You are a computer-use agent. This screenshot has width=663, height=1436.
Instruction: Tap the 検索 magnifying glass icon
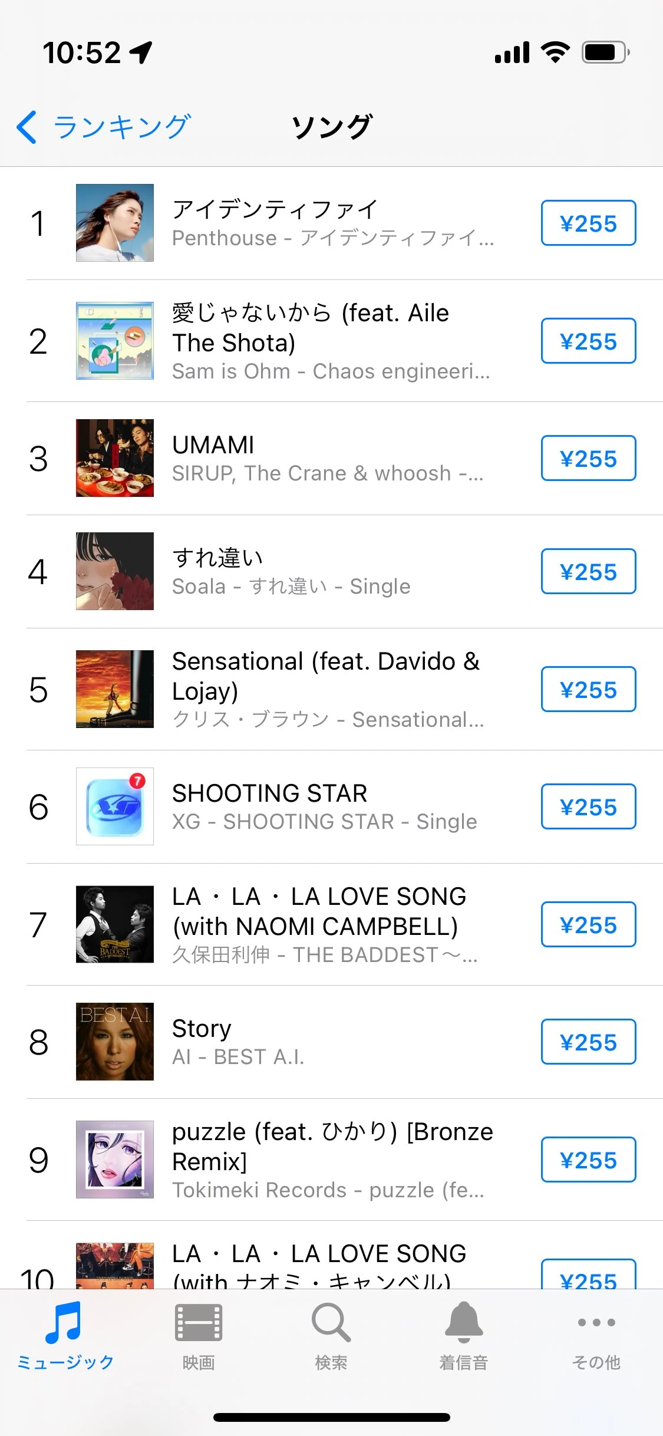click(331, 1323)
